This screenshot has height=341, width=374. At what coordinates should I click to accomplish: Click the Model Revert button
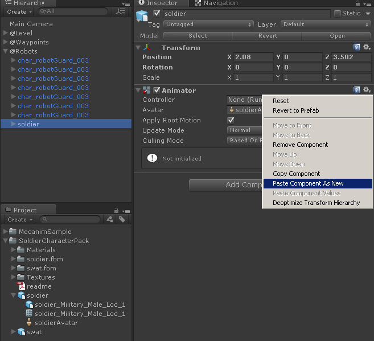tap(268, 35)
